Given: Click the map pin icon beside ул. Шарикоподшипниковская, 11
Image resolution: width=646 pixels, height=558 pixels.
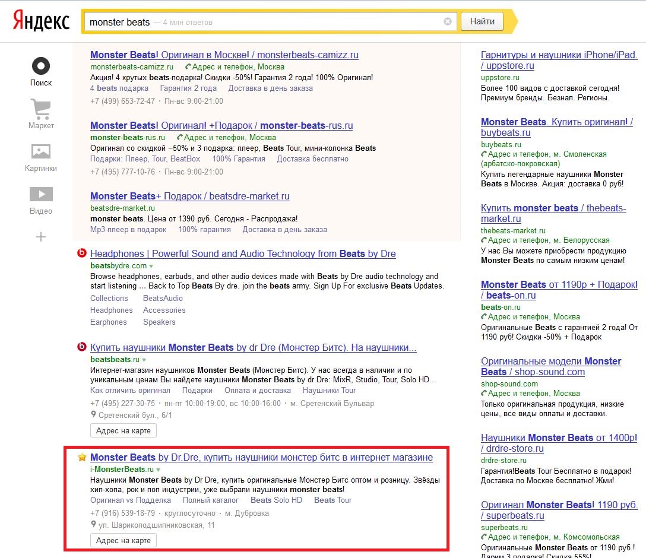Looking at the screenshot, I should [x=94, y=524].
